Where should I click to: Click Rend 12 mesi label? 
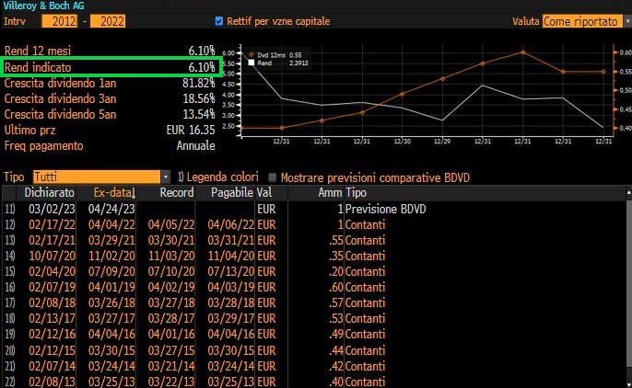(x=38, y=51)
